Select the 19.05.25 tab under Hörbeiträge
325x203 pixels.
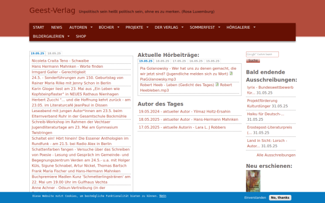(146, 61)
